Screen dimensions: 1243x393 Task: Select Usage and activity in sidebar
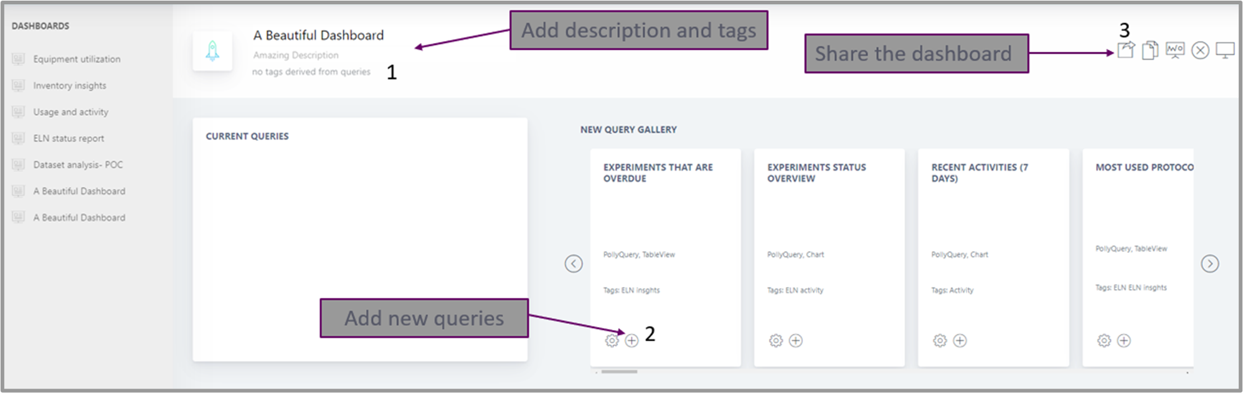(x=70, y=112)
